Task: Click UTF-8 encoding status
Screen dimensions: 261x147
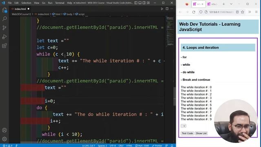Action: click(x=113, y=146)
